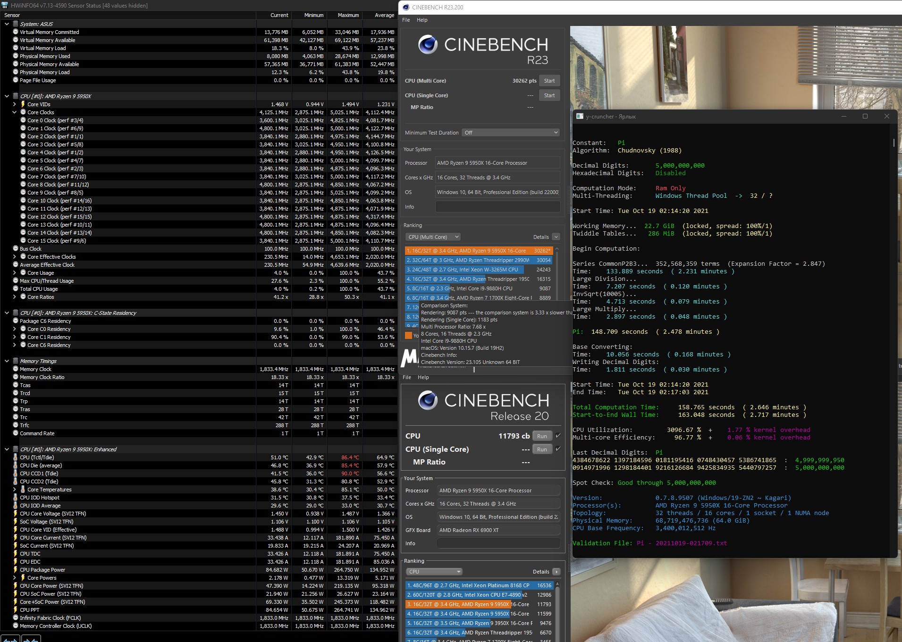Click the lightning icon next to CPU Package Power

click(16, 570)
